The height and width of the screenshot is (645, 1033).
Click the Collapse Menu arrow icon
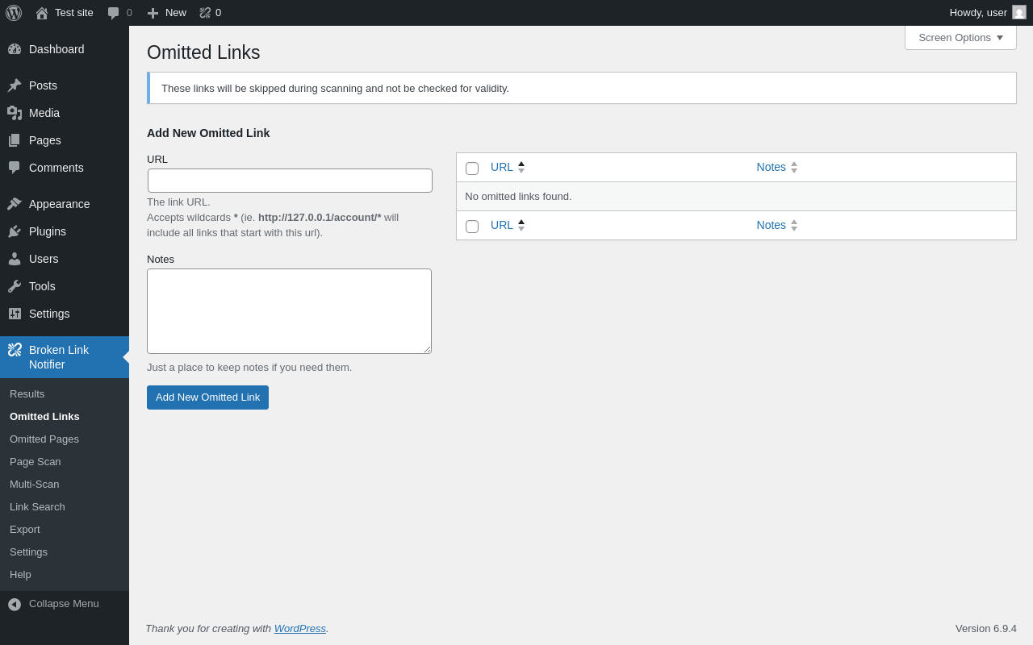tap(15, 604)
